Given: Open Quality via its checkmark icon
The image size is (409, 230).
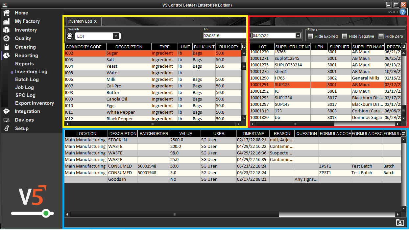Looking at the screenshot, I should tap(7, 38).
